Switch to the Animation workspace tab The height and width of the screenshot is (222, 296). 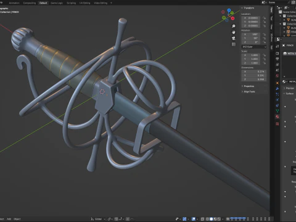pos(14,3)
